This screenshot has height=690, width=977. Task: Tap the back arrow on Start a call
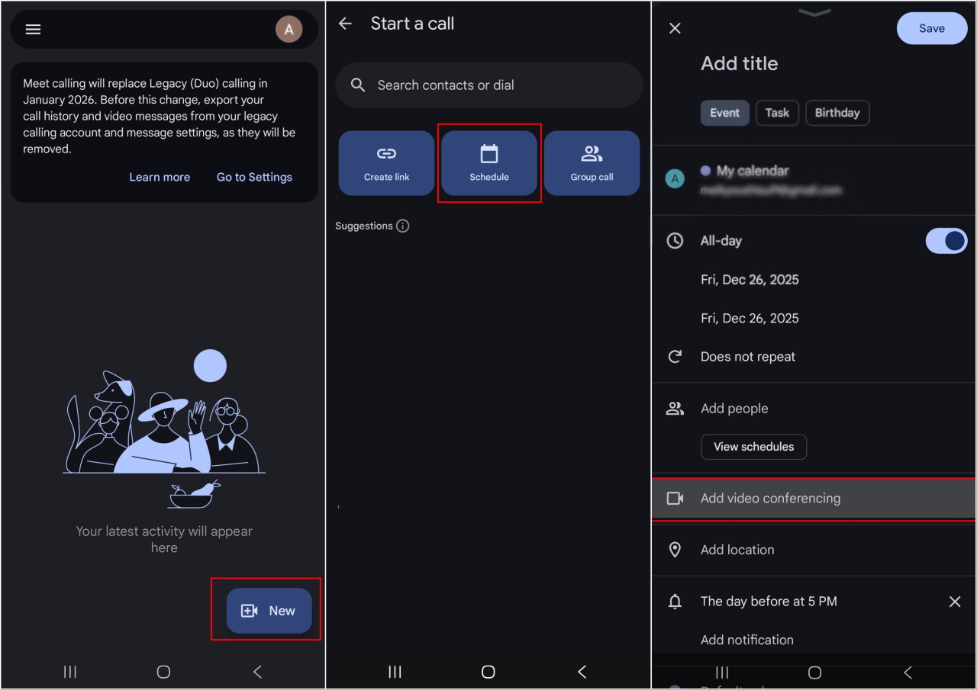[345, 24]
